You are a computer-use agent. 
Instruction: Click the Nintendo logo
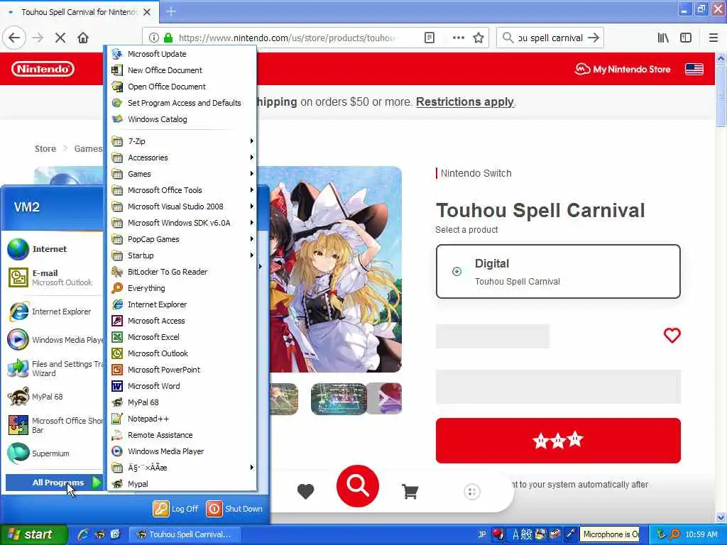(x=43, y=69)
